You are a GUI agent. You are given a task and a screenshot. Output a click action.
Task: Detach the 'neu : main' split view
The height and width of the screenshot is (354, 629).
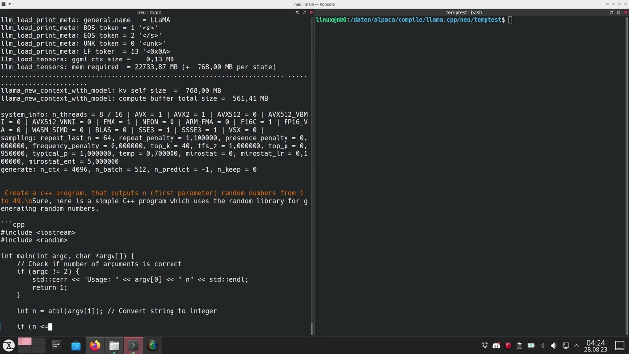click(304, 12)
